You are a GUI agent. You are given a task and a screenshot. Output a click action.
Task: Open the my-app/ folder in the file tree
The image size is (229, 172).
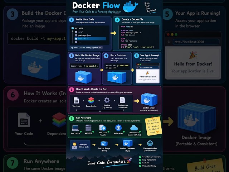(77, 28)
